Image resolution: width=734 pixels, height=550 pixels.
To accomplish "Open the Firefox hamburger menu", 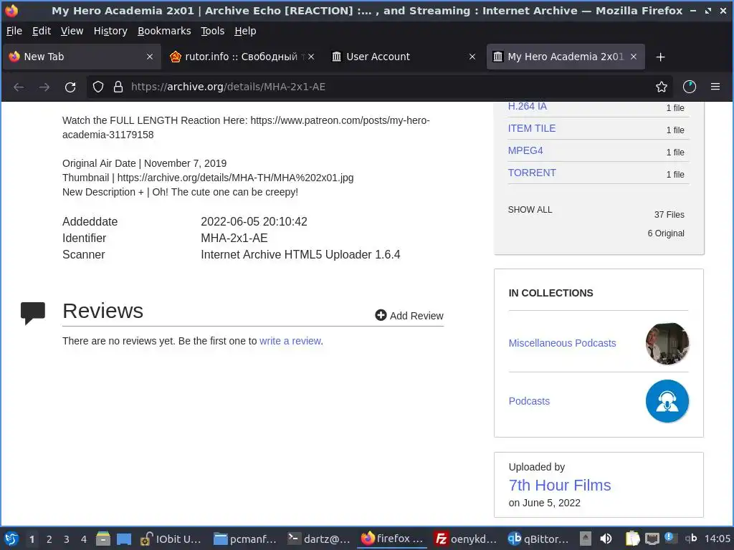I will (x=715, y=87).
